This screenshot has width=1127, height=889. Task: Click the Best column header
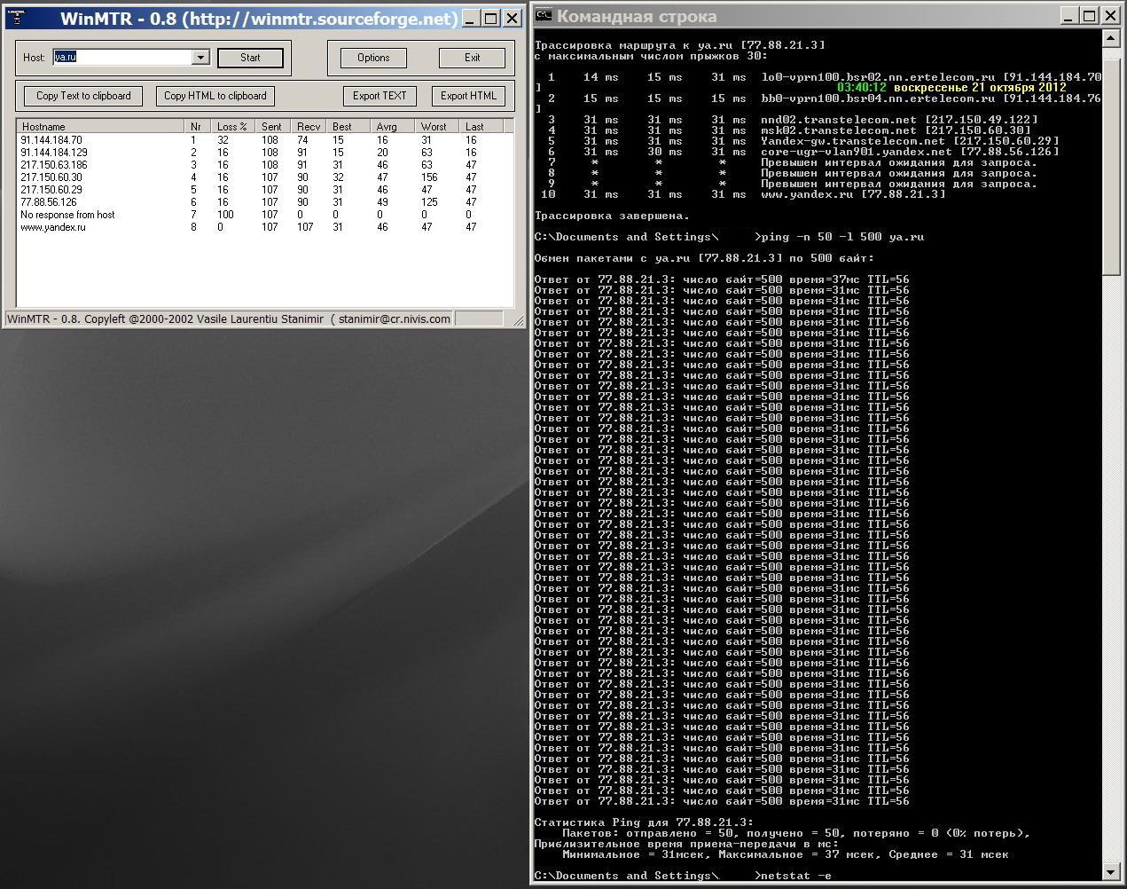pyautogui.click(x=348, y=127)
